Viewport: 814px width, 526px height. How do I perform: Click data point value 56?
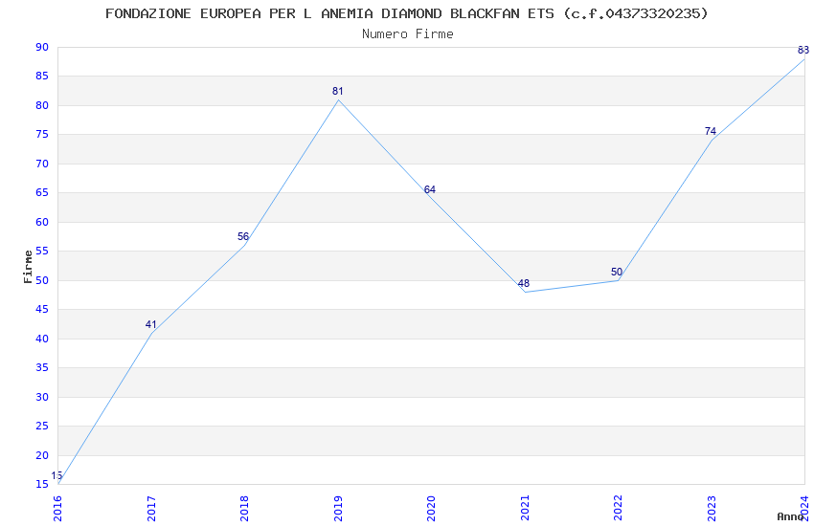(243, 236)
